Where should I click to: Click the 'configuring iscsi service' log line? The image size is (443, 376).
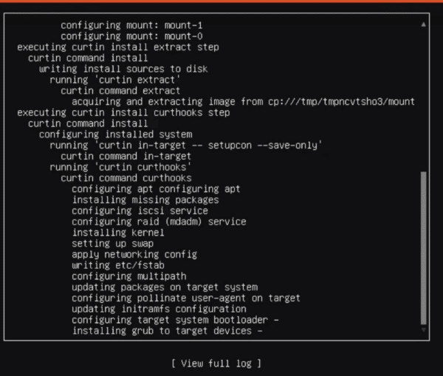point(140,211)
